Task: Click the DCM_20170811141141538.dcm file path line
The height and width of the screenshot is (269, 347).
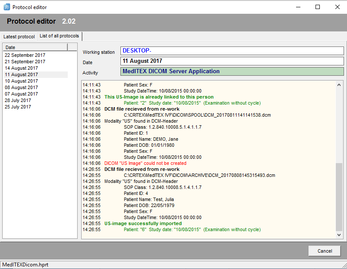Action: (197, 115)
